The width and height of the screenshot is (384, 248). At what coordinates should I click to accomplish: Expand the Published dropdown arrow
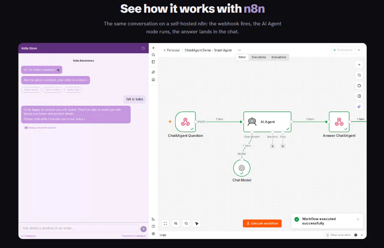pyautogui.click(x=359, y=50)
